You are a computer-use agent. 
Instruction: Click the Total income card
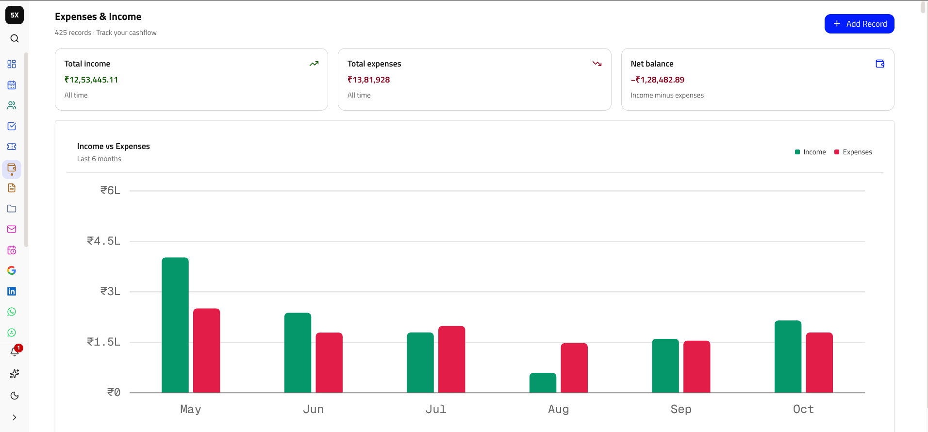pyautogui.click(x=191, y=79)
